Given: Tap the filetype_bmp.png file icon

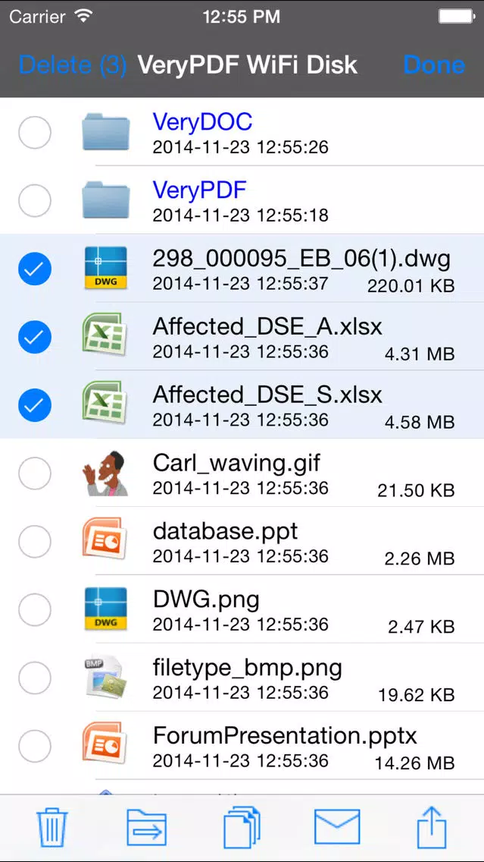Looking at the screenshot, I should pyautogui.click(x=105, y=678).
